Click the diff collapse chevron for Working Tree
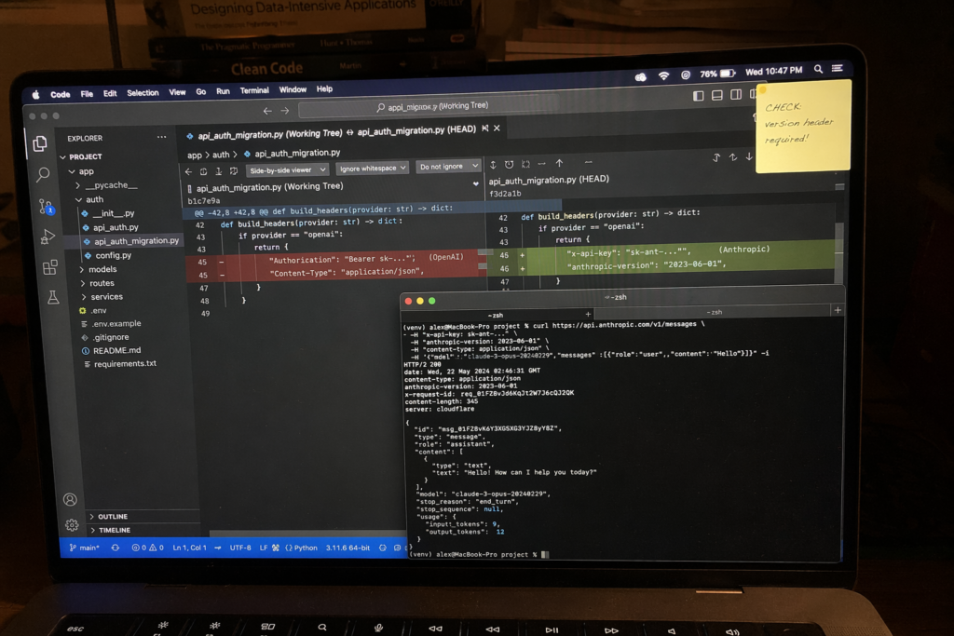This screenshot has width=954, height=636. click(x=475, y=183)
